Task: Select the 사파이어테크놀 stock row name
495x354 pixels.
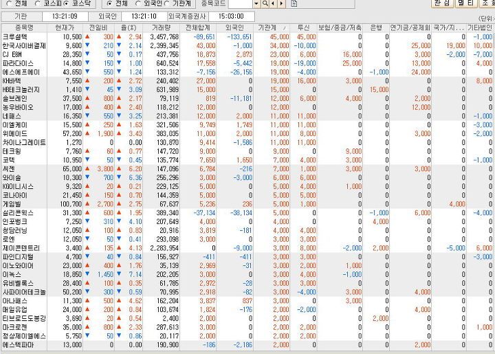Action: click(x=24, y=292)
